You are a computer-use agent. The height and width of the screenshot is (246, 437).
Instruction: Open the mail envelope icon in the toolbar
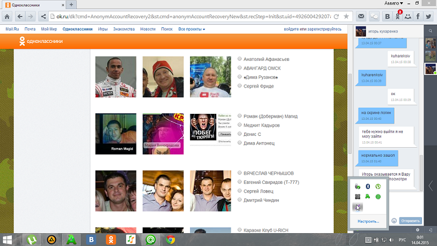point(361,17)
